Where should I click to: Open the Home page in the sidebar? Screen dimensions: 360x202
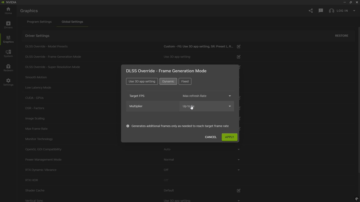pyautogui.click(x=8, y=11)
